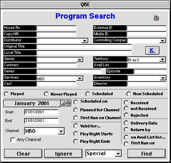Open the Territory dropdown showing Brasil
The width and height of the screenshot is (171, 163).
163,60
